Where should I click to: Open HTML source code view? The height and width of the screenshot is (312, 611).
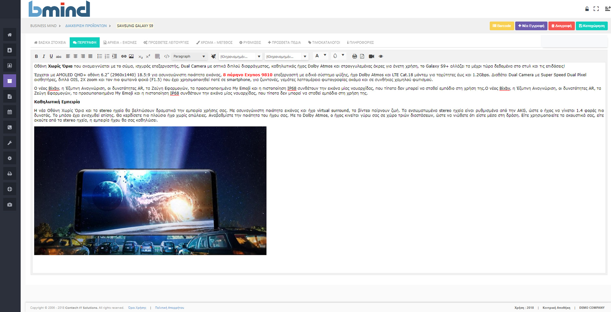(167, 56)
